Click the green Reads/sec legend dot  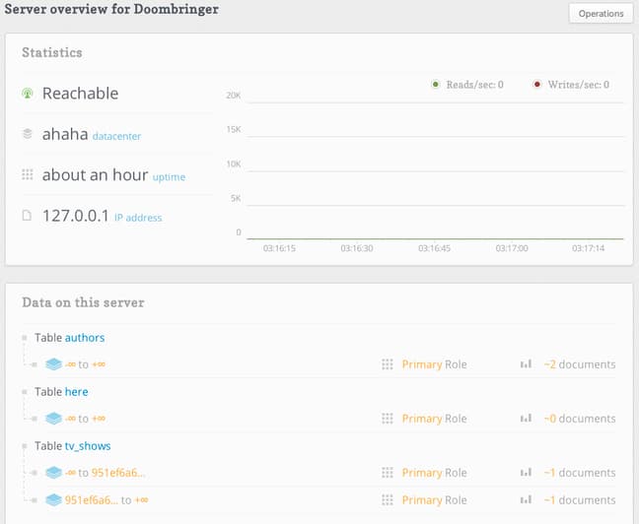click(x=435, y=85)
